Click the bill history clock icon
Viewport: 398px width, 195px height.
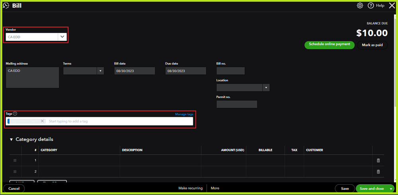(6, 6)
